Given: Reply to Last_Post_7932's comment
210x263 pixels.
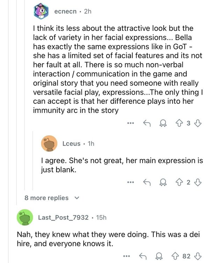Looking at the screenshot, I should pos(142,256).
